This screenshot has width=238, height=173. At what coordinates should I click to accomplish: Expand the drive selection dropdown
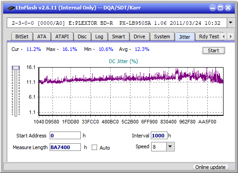[x=231, y=23]
